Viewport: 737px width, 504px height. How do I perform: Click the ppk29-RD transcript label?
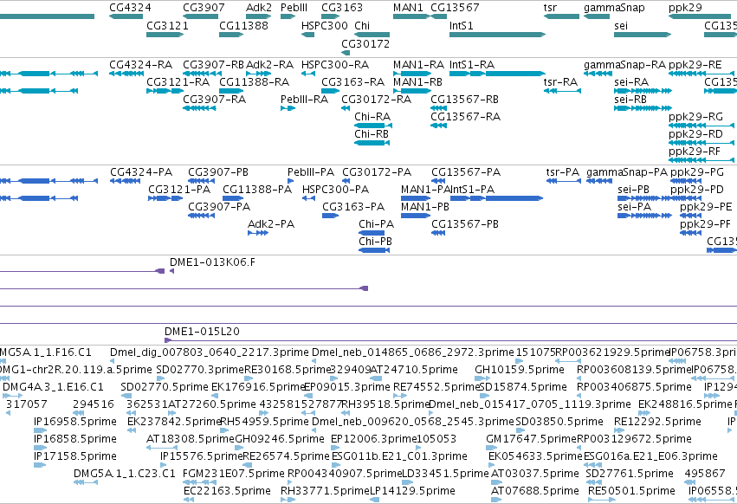(695, 134)
